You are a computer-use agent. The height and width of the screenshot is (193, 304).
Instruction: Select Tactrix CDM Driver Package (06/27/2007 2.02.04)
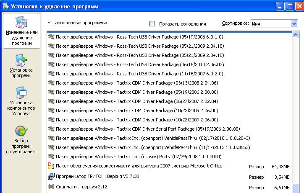click(x=170, y=101)
